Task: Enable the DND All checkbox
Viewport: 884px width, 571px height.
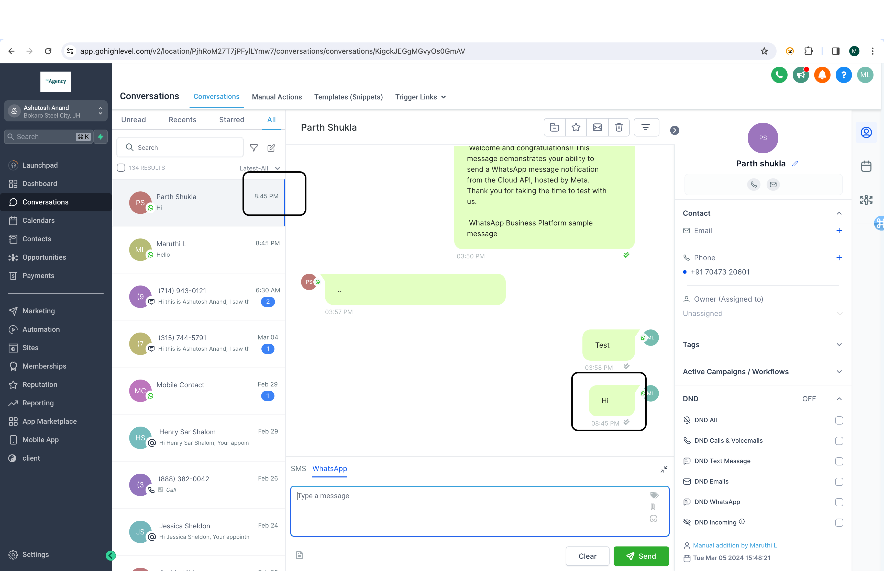Action: pos(839,420)
